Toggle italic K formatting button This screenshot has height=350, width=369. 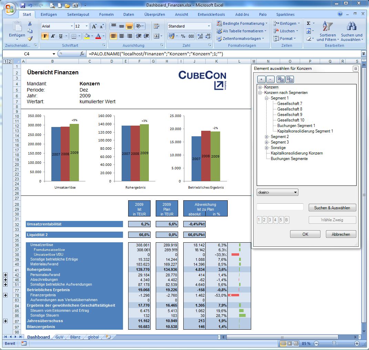click(x=53, y=36)
